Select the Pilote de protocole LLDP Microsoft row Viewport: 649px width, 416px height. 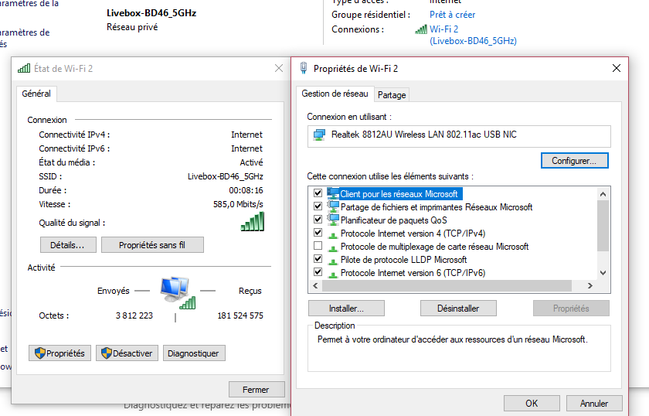pos(403,260)
